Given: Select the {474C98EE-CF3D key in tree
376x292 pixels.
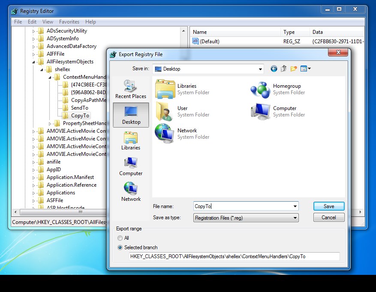Looking at the screenshot, I should tap(88, 85).
